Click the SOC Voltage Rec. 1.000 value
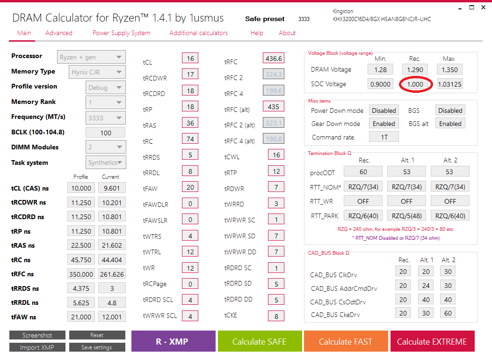The image size is (492, 361). [415, 84]
